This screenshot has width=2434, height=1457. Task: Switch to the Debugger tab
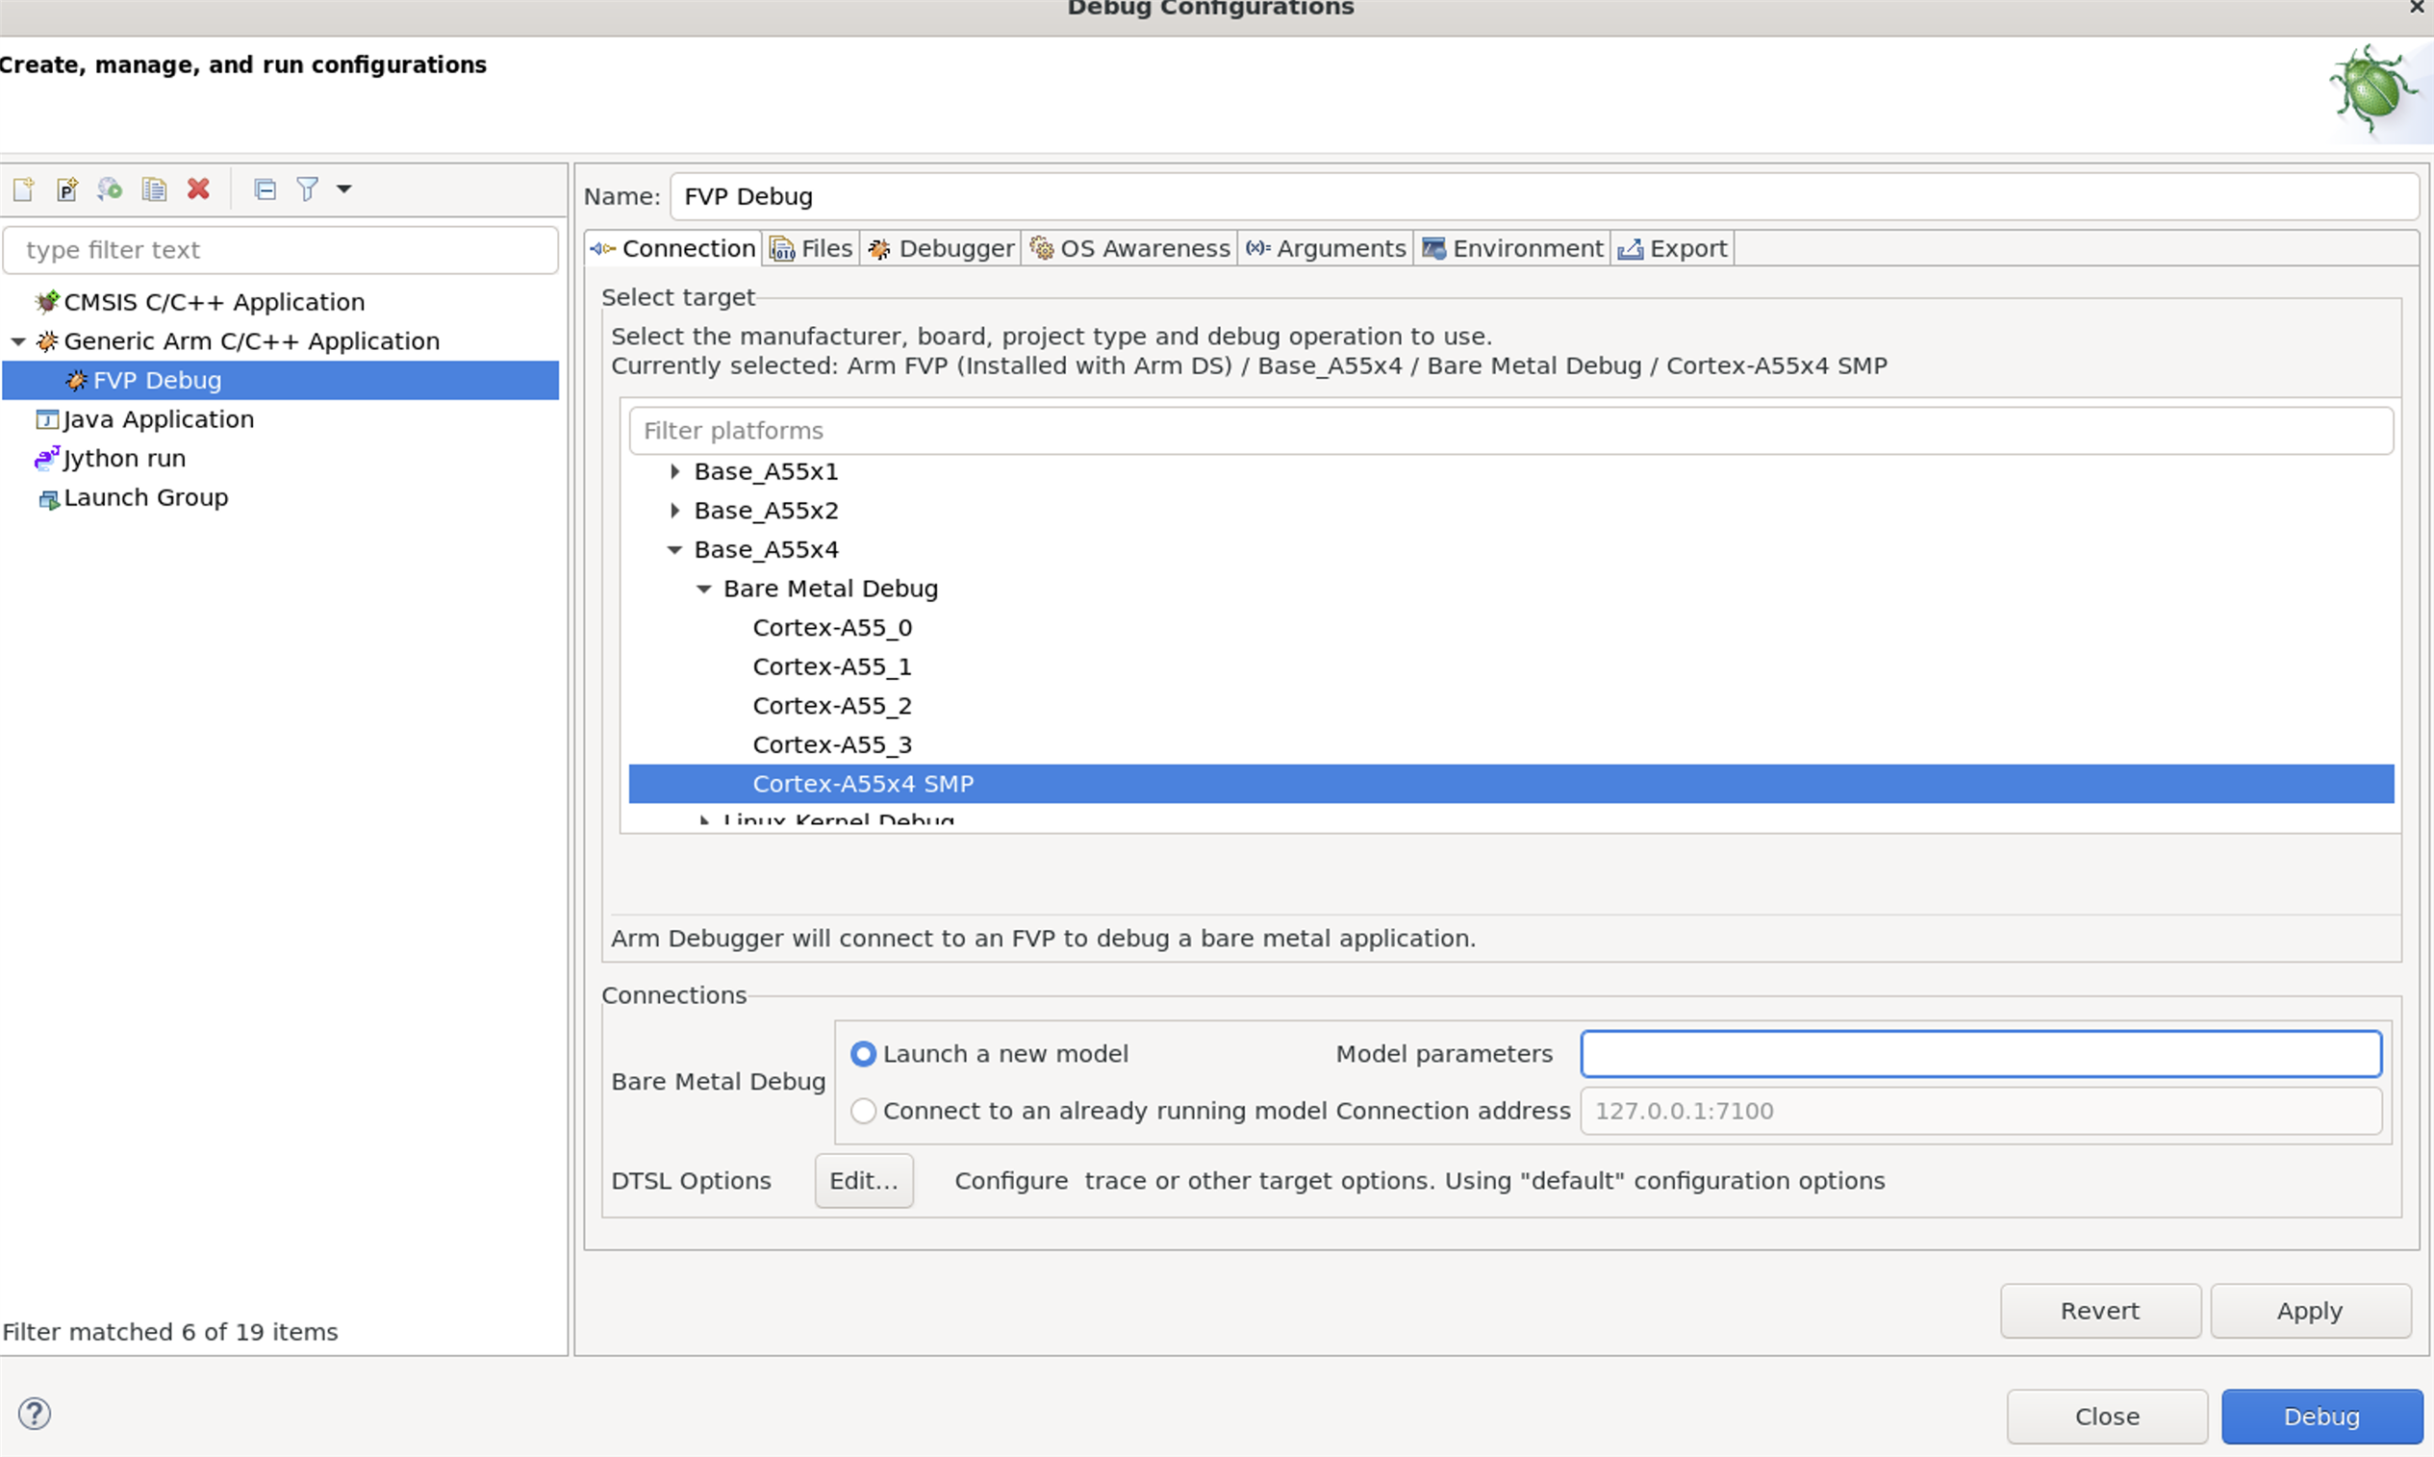point(942,248)
